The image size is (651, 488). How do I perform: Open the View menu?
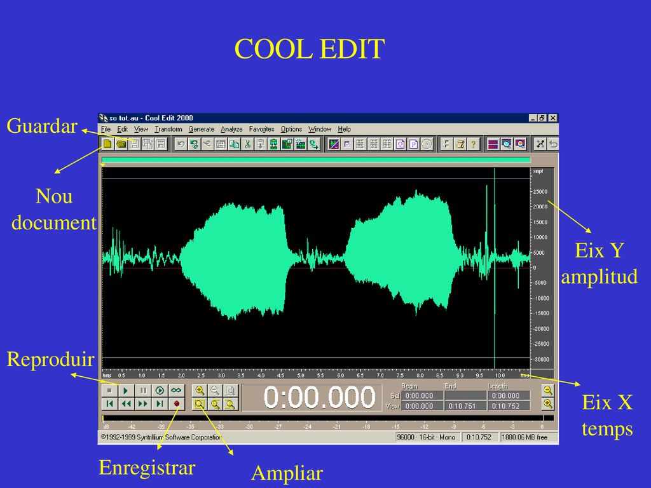pos(141,129)
